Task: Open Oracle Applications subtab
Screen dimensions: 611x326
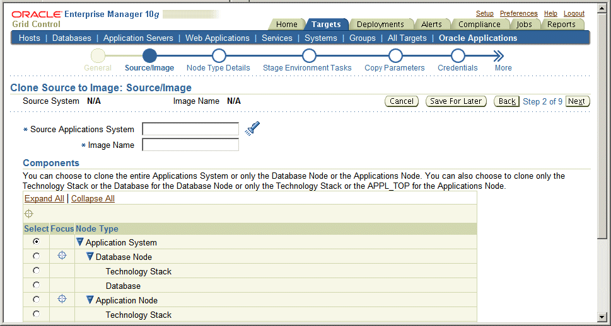Action: tap(478, 38)
